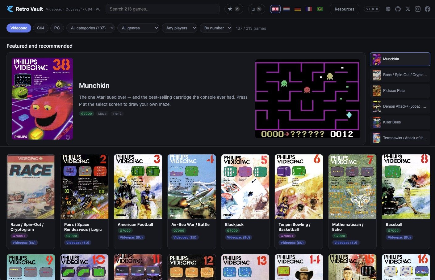Expand the 'All categories (137)' dropdown
The height and width of the screenshot is (280, 435).
pos(91,28)
